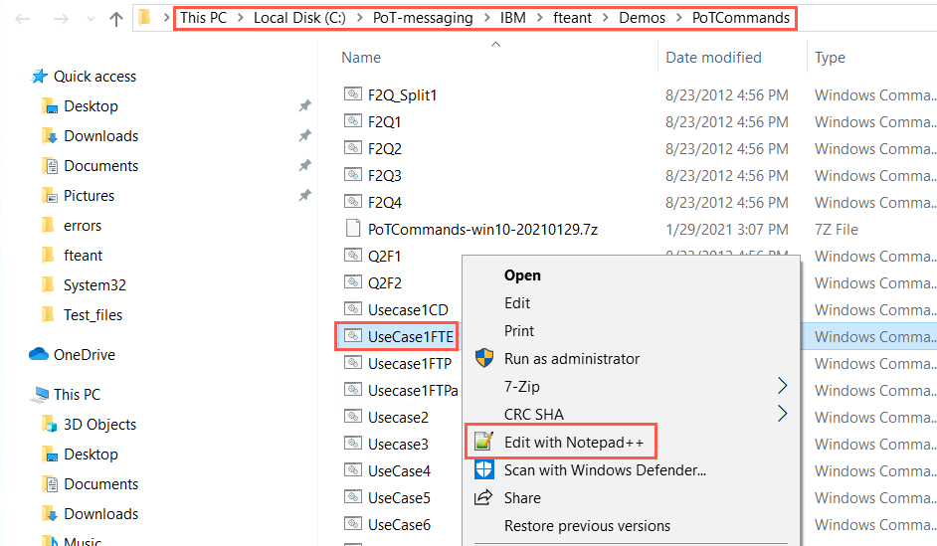Sort files by the Name column
This screenshot has height=546, width=937.
pos(361,58)
